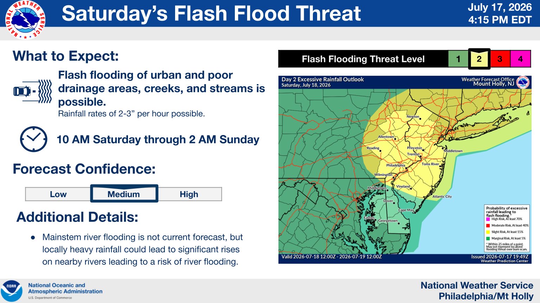Screen dimensions: 540x303
Task: Click the Allentown label on the map
Action: coord(386,137)
